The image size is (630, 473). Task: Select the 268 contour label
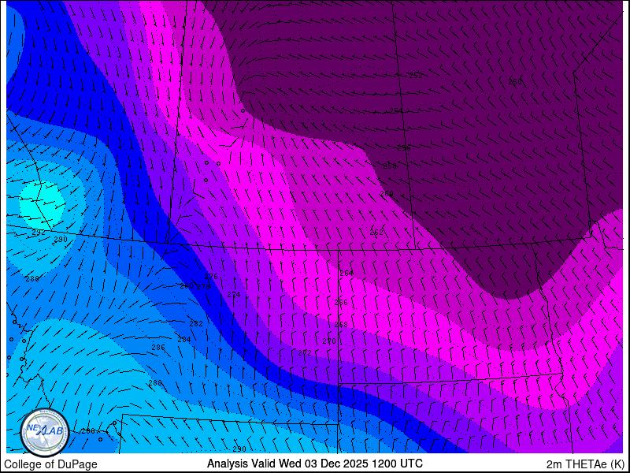(x=341, y=325)
